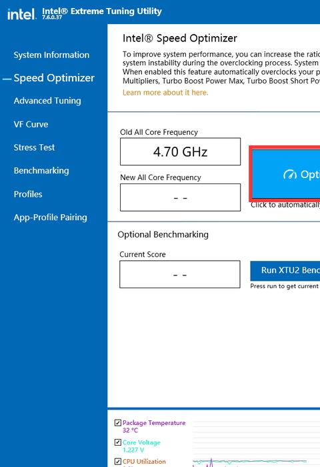Toggle the Core Voltage checkbox

118,442
